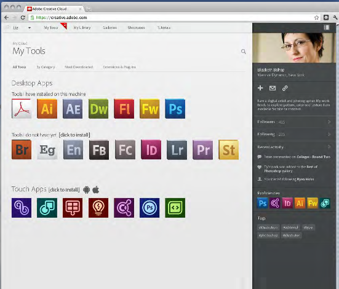The width and height of the screenshot is (339, 289).
Task: Install Adobe Bridge from the Br icon
Action: point(22,149)
